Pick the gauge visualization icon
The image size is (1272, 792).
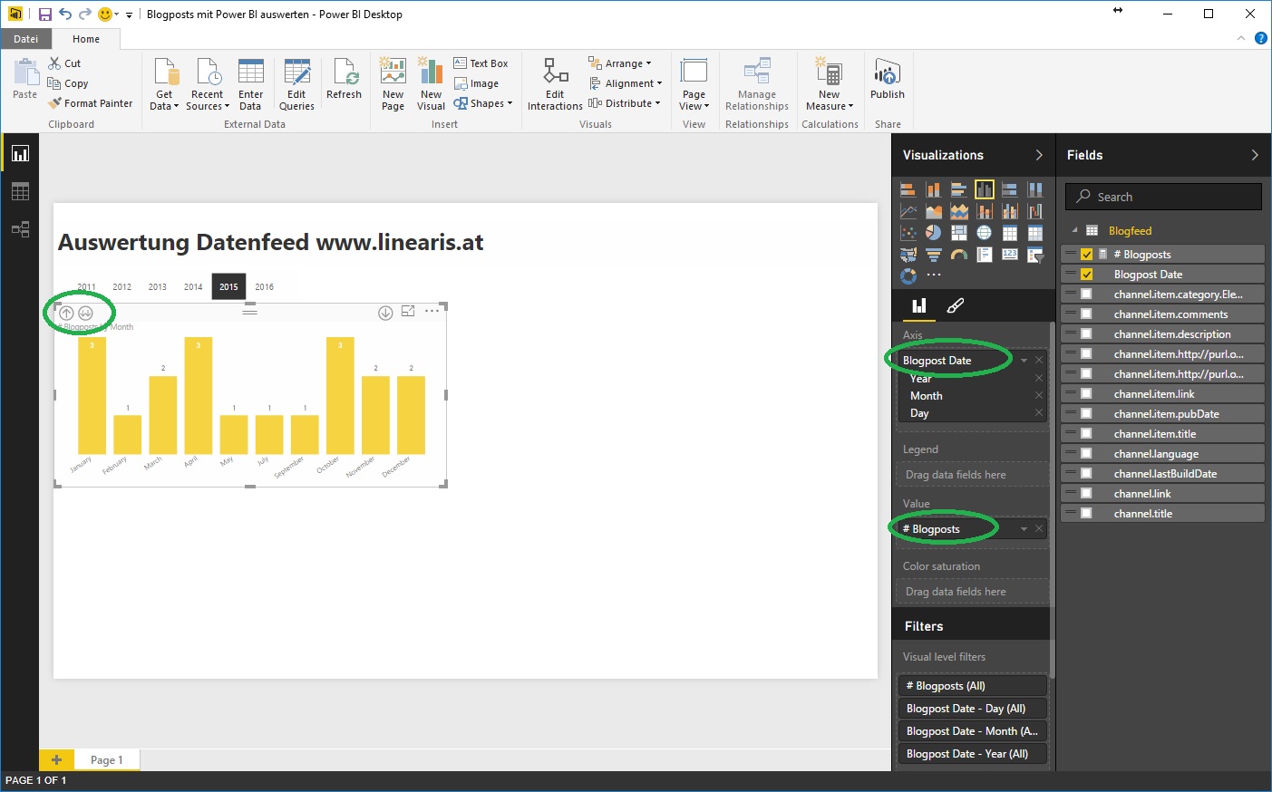(958, 255)
